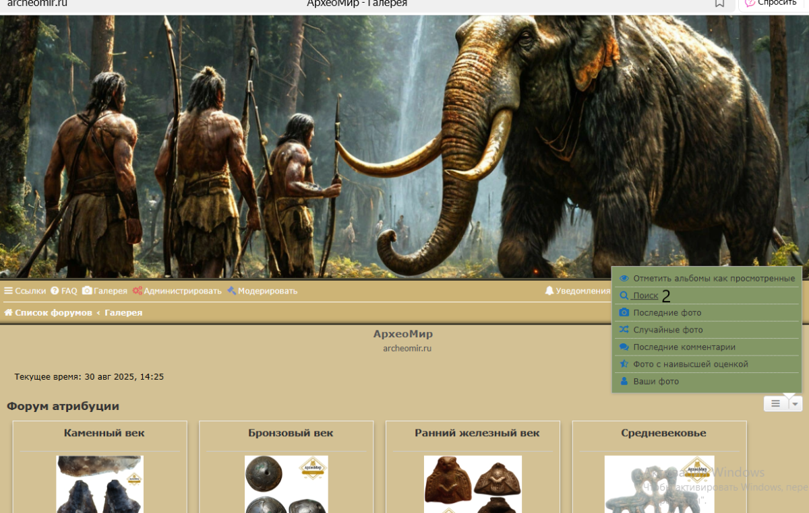This screenshot has height=513, width=809.
Task: Click the FAQ question mark icon
Action: click(55, 291)
